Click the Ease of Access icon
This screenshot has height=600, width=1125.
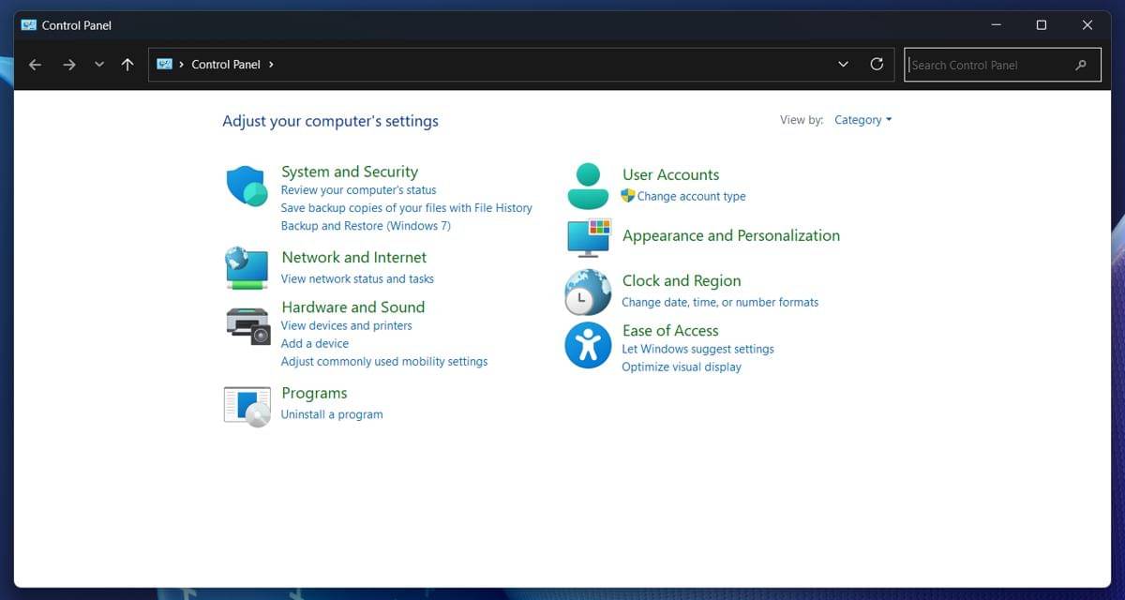588,345
